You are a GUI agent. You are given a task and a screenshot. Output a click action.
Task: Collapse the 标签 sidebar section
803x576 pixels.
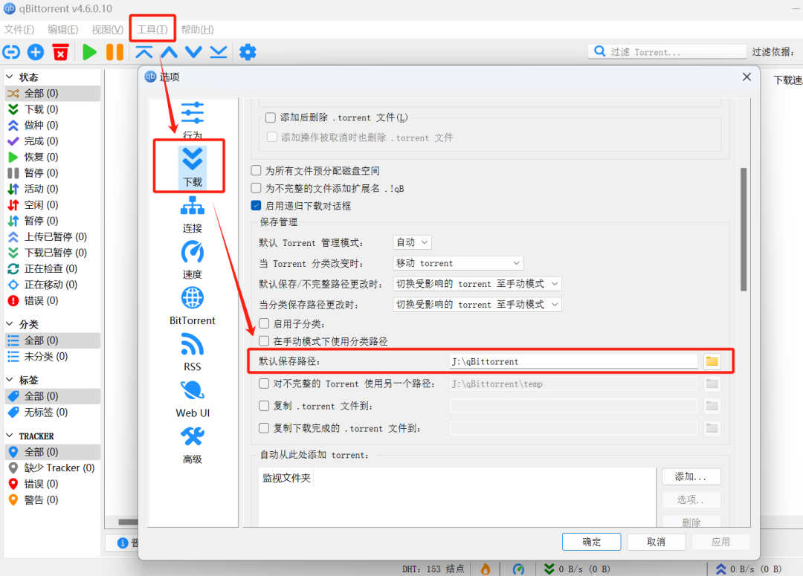coord(10,380)
